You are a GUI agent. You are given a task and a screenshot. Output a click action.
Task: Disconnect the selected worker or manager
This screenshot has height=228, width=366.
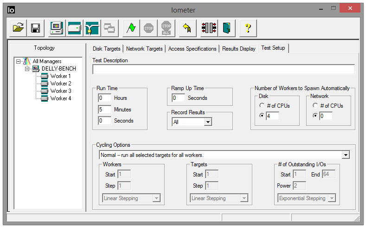[x=209, y=28]
